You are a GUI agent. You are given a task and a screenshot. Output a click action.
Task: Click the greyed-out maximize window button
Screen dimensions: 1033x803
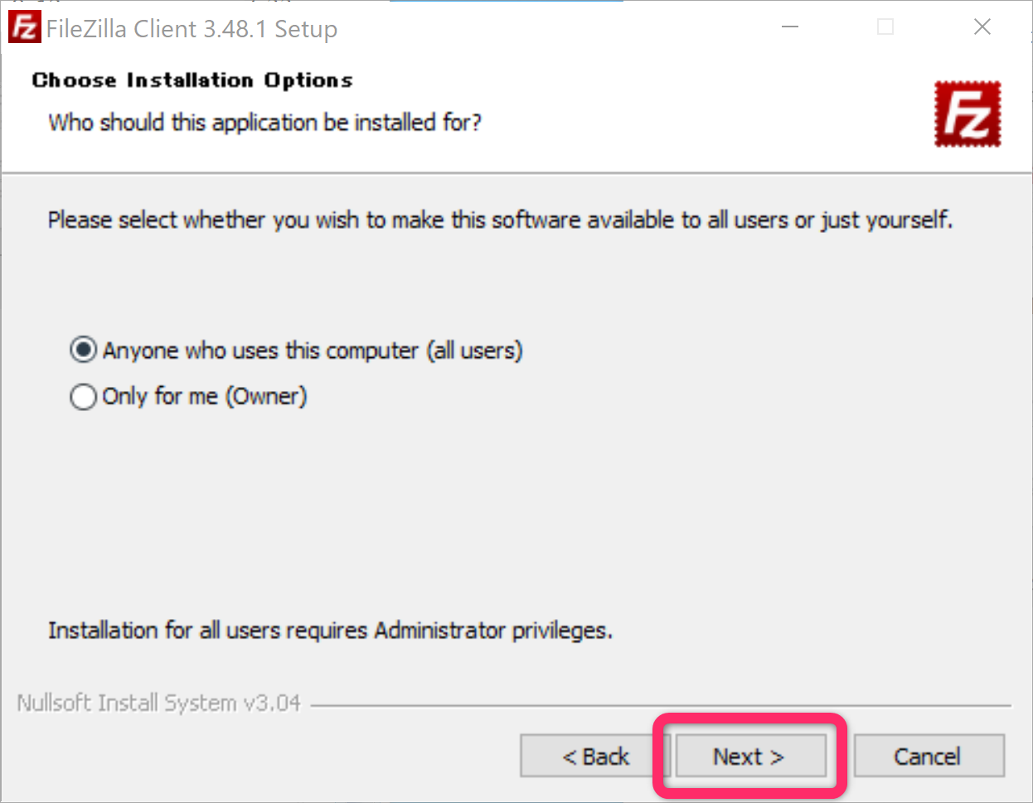[x=885, y=27]
